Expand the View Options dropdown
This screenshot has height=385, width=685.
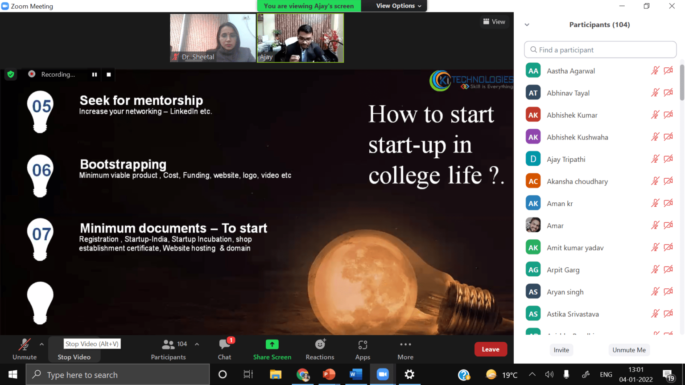click(x=398, y=6)
